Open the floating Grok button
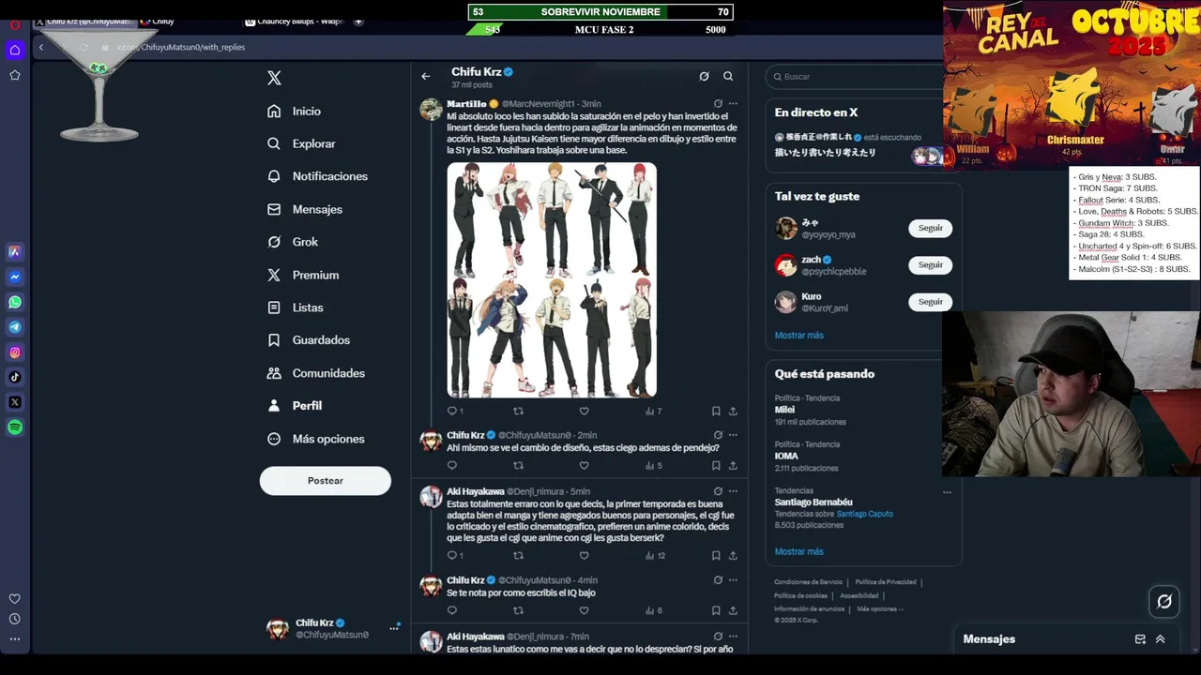 [x=1164, y=602]
